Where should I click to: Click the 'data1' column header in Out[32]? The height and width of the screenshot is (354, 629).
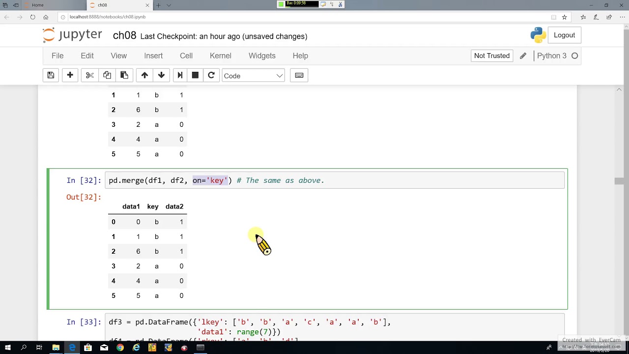pyautogui.click(x=131, y=206)
